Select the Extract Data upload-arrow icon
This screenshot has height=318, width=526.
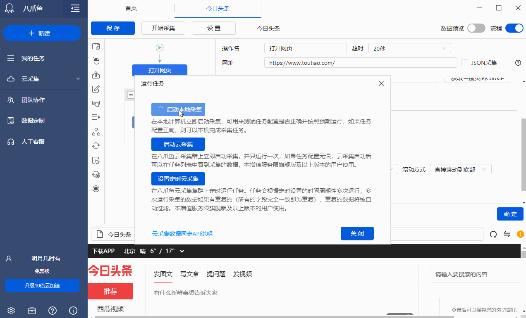click(x=96, y=75)
